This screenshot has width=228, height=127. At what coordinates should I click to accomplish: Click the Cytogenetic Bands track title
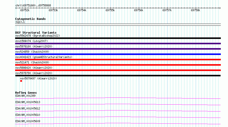click(x=30, y=19)
